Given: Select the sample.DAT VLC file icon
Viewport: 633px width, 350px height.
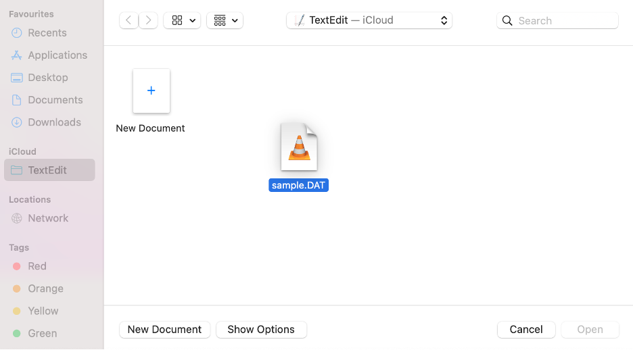Looking at the screenshot, I should click(299, 147).
